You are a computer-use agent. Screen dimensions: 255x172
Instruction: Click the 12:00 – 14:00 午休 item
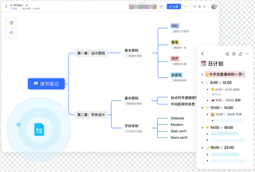pyautogui.click(x=227, y=114)
